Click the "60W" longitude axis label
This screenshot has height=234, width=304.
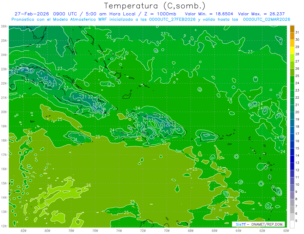click(x=286, y=230)
